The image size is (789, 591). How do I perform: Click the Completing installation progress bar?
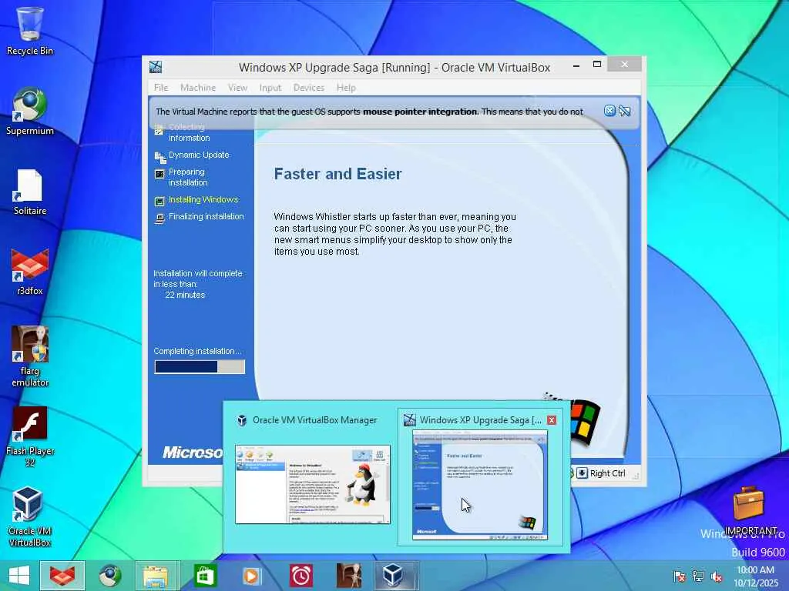coord(200,367)
